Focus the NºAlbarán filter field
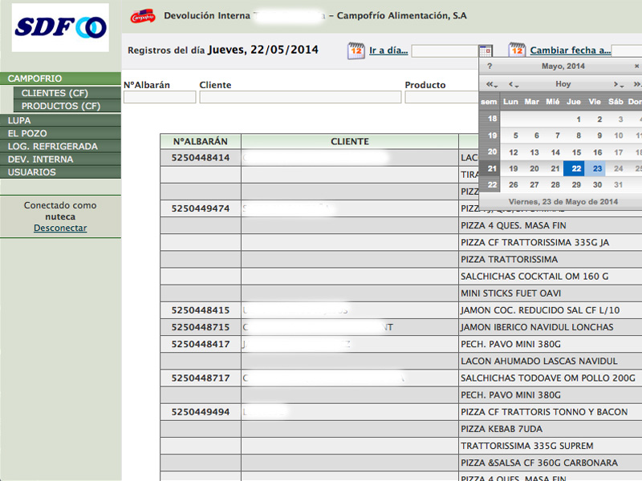Image resolution: width=642 pixels, height=481 pixels. tap(160, 97)
